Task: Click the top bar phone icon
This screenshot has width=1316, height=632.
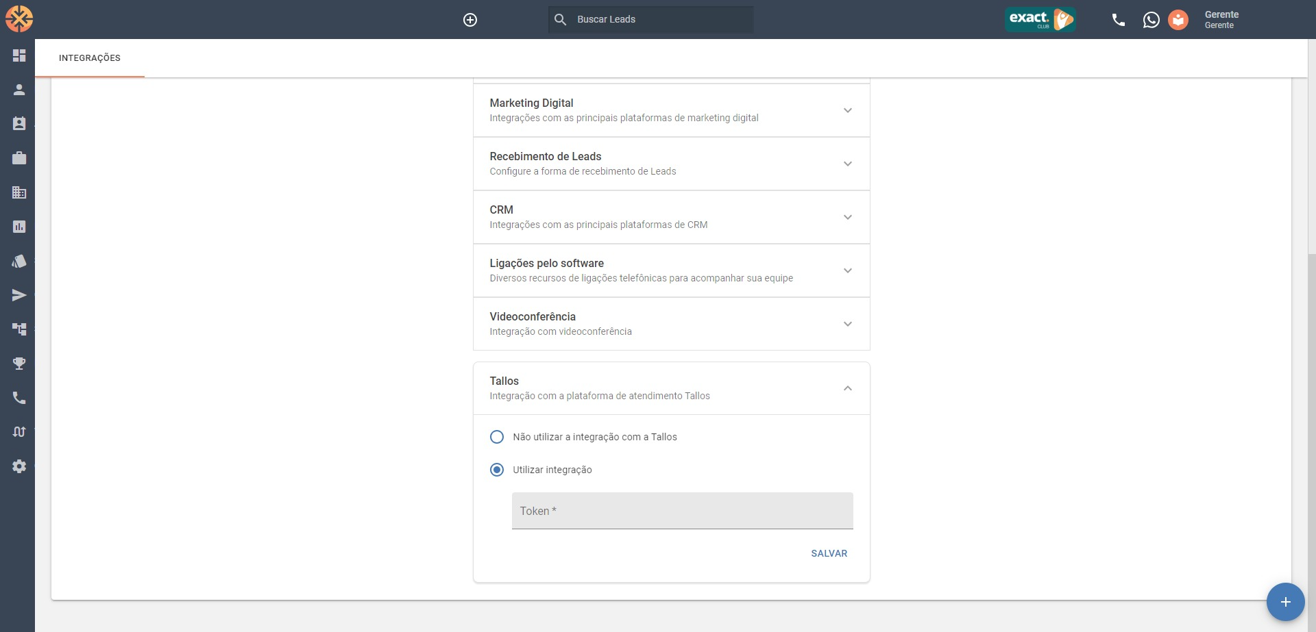Action: 1119,20
